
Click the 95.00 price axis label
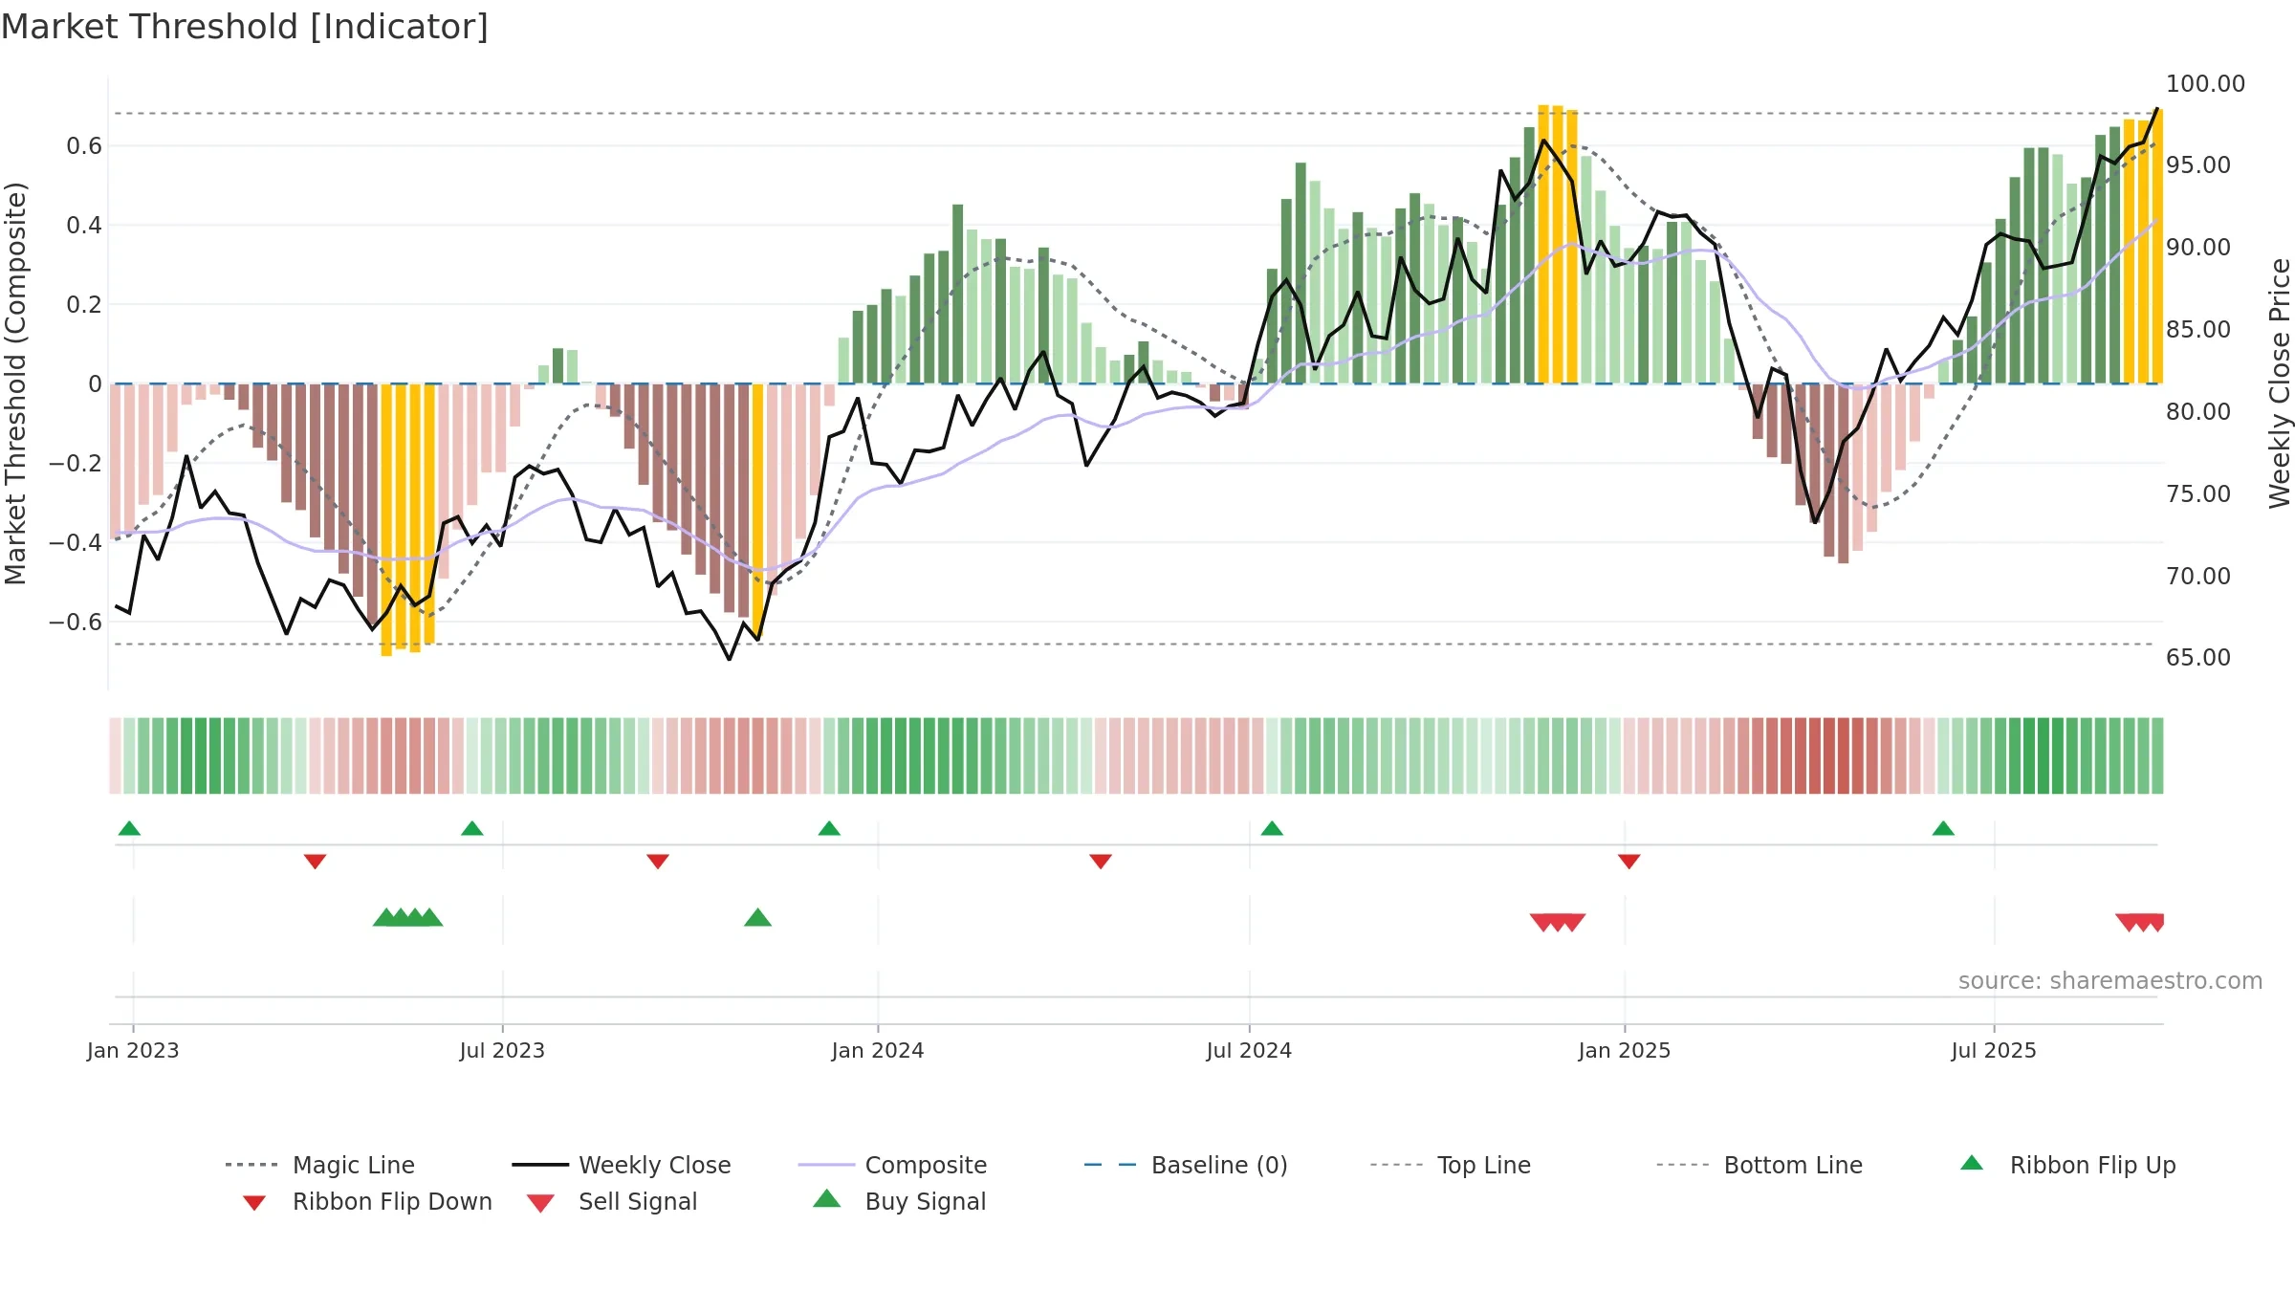[2198, 164]
